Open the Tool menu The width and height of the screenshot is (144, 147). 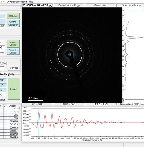[x=2, y=2]
